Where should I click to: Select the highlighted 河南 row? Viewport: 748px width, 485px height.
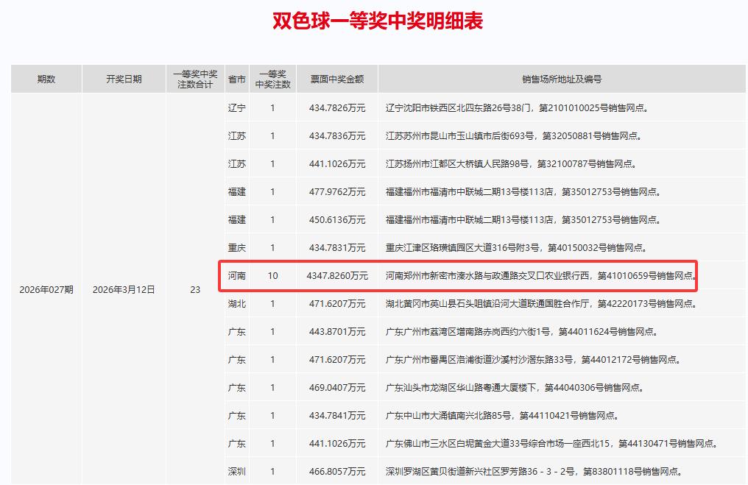coord(460,276)
